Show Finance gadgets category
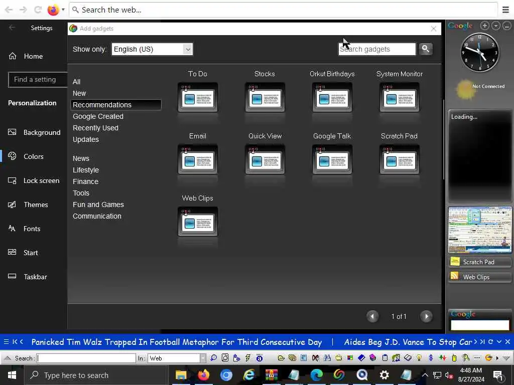The width and height of the screenshot is (514, 385). point(85,181)
